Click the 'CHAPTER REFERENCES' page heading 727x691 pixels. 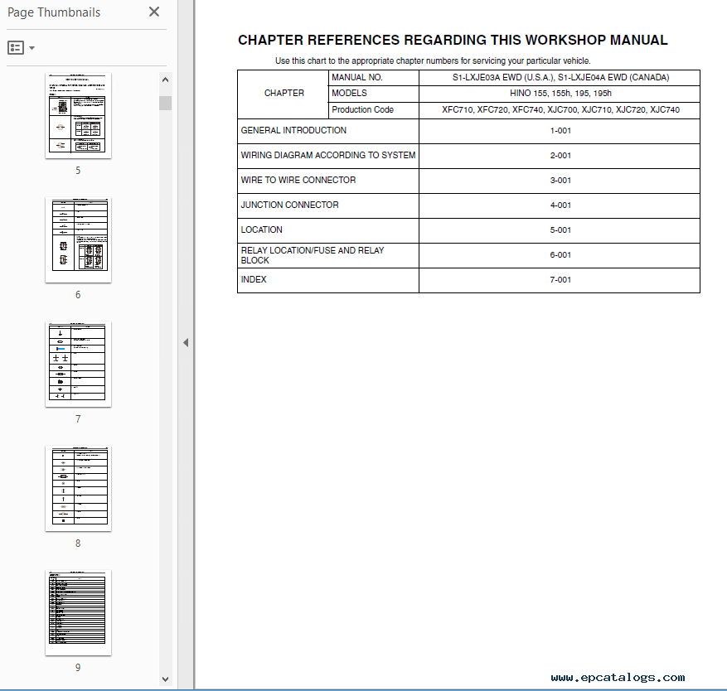(453, 41)
